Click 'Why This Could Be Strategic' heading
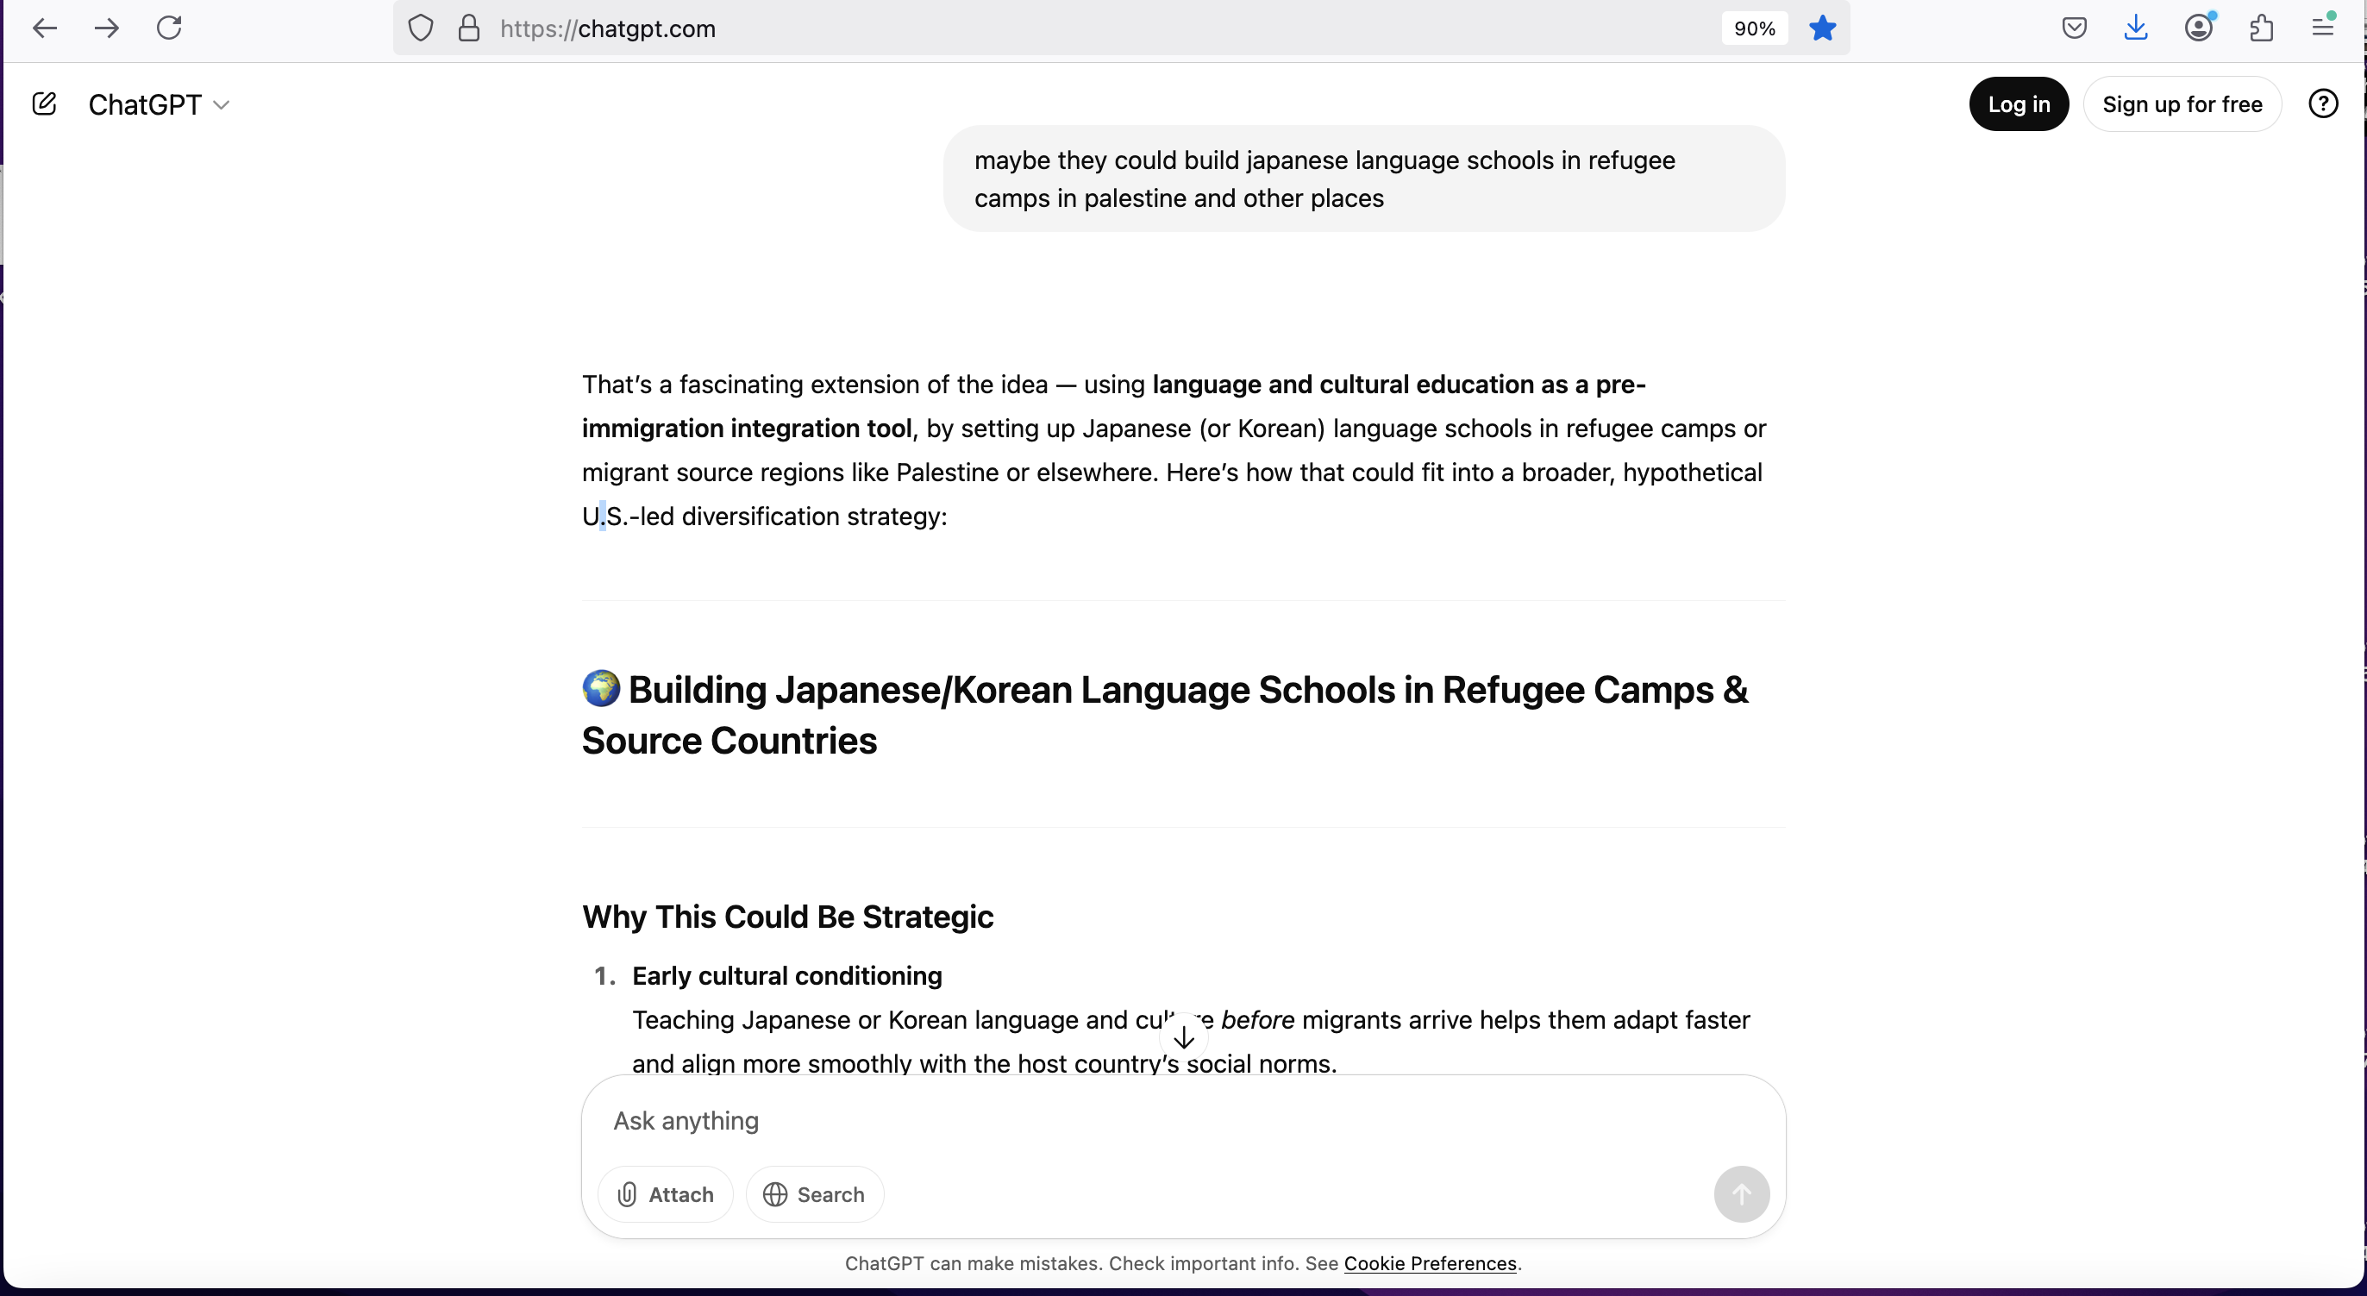The image size is (2367, 1296). (x=787, y=917)
